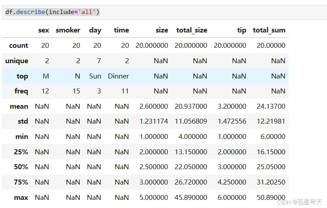Click the 'unique' row label
Image resolution: width=327 pixels, height=208 pixels.
pos(17,61)
